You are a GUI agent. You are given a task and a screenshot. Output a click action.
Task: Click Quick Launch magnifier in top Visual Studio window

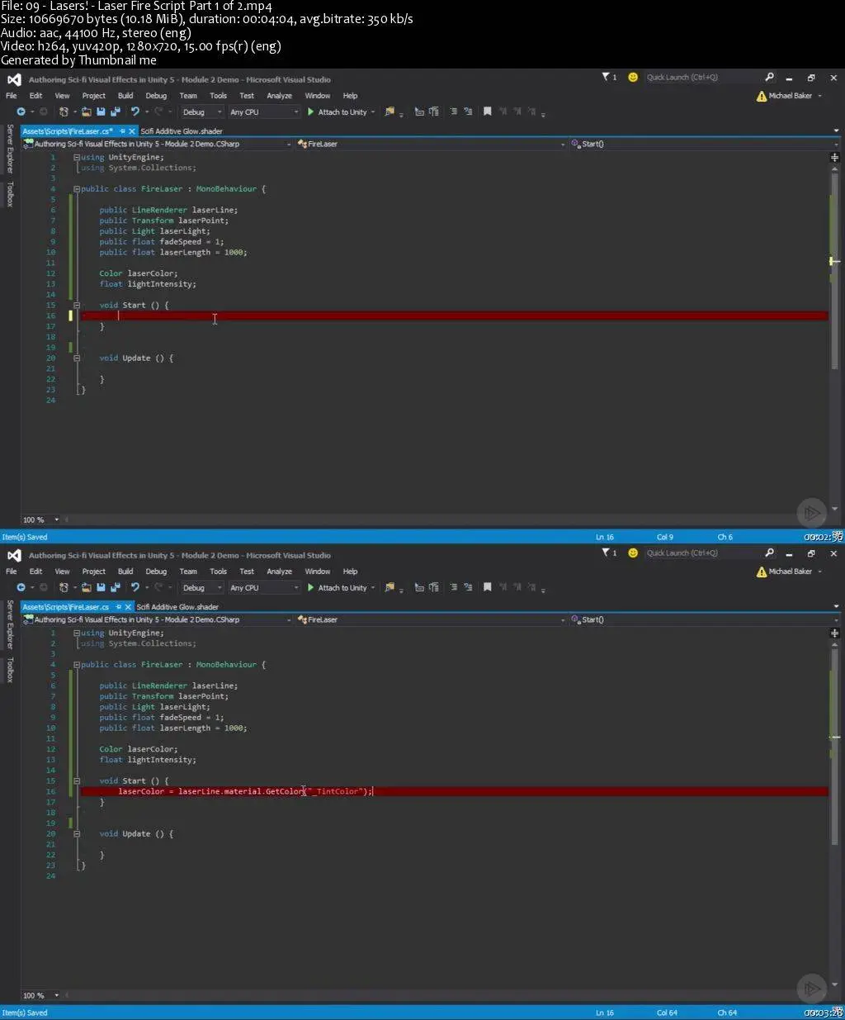[769, 77]
